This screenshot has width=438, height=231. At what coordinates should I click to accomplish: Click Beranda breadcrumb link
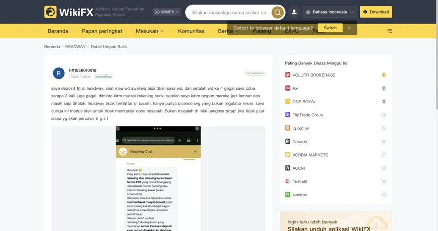[x=52, y=47]
